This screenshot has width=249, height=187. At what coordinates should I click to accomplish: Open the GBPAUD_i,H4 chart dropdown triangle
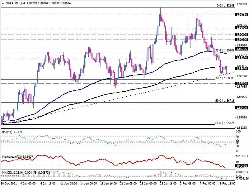pyautogui.click(x=3, y=3)
